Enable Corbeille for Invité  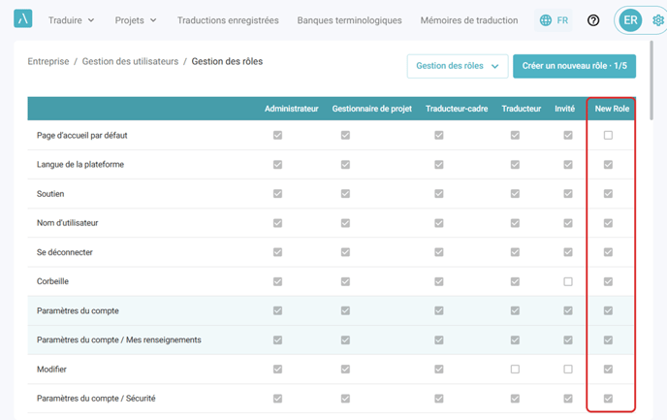(568, 281)
